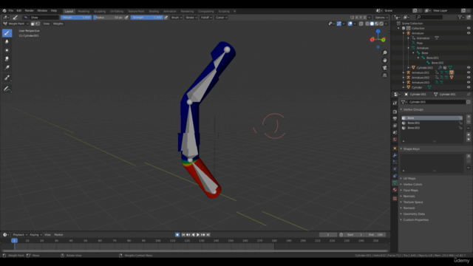Hide Armature.001 with its eye icon
The height and width of the screenshot is (266, 473).
[x=469, y=72]
